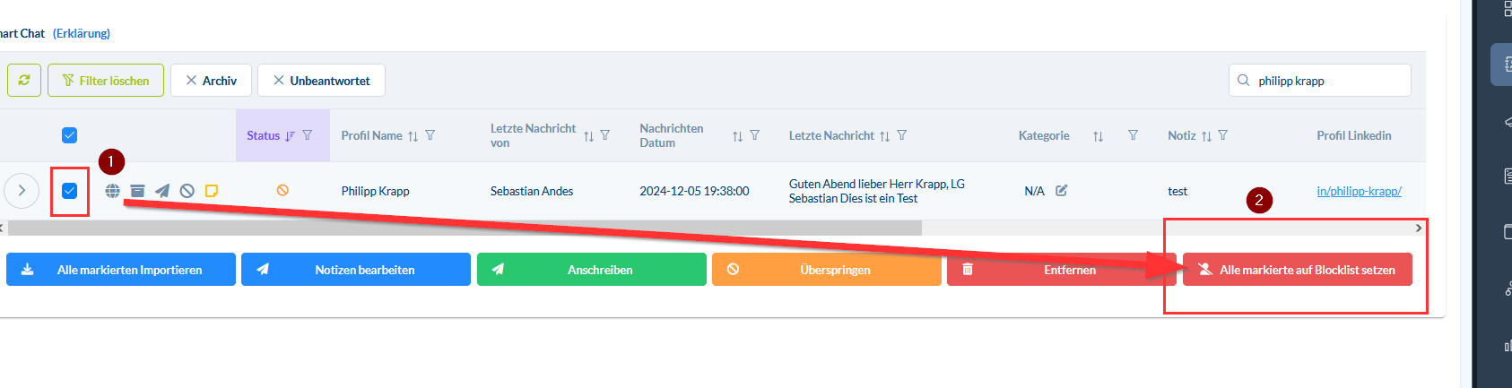Edit category with the pencil icon next to N/A
Viewport: 1512px width, 388px height.
pos(1062,191)
